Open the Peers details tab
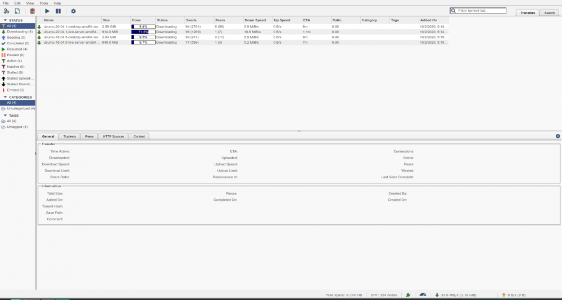The image size is (562, 300). coord(89,136)
